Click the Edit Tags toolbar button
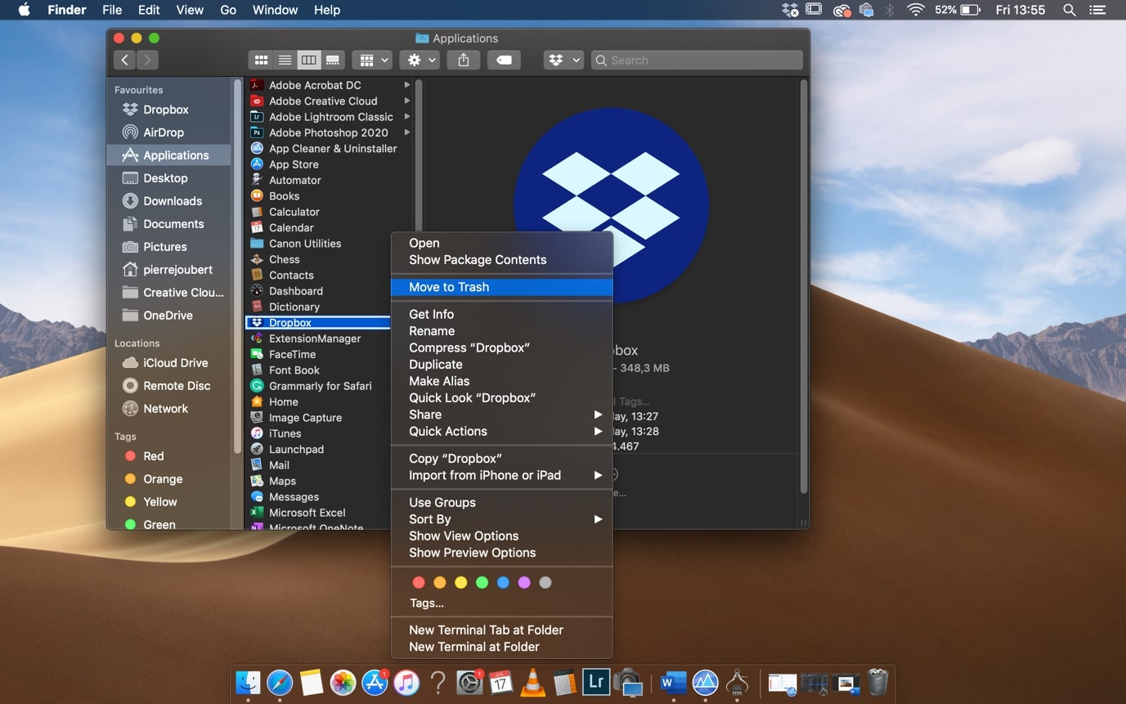The width and height of the screenshot is (1126, 704). pos(504,60)
